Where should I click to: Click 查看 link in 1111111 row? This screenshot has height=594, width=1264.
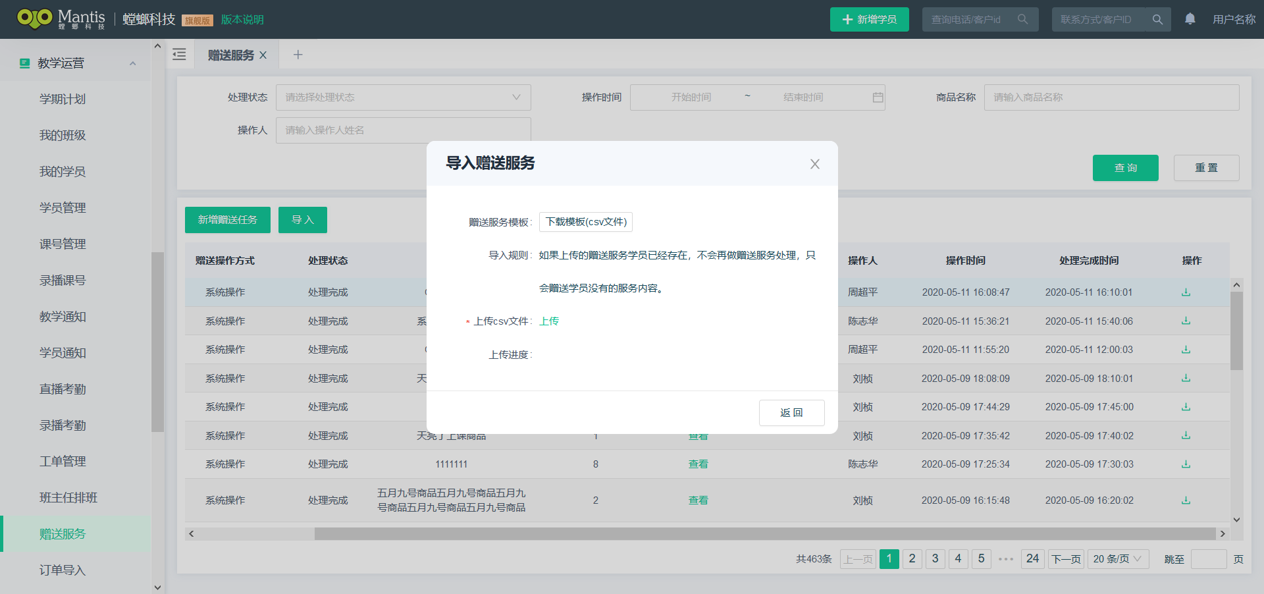(698, 464)
